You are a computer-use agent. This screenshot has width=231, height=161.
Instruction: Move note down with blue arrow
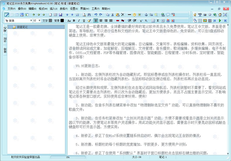pyautogui.click(x=72, y=15)
